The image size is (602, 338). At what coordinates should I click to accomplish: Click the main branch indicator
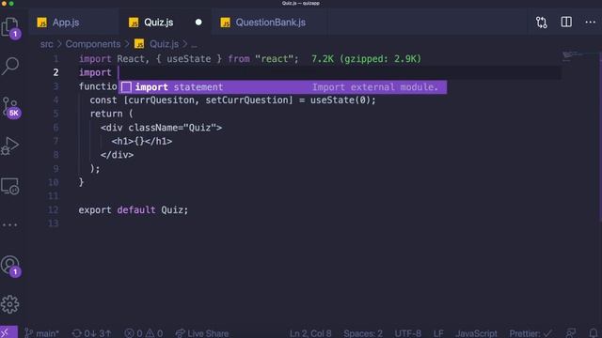click(x=41, y=333)
